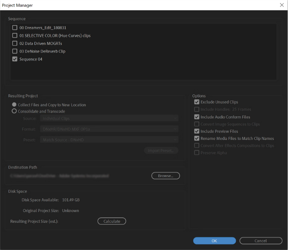The image size is (288, 250).
Task: Choose the Consolidate and Transcode option
Action: click(x=14, y=111)
